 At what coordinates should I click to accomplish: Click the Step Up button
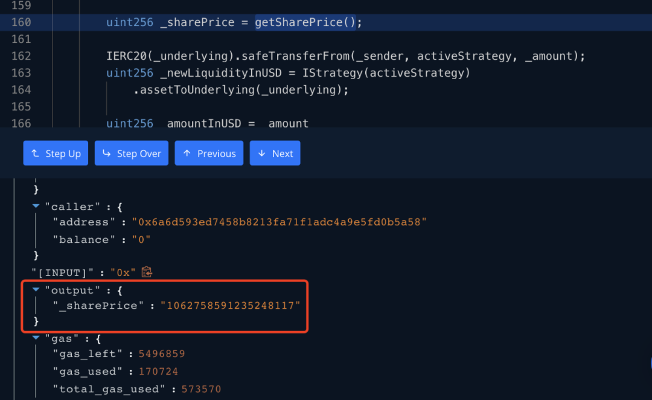click(56, 153)
